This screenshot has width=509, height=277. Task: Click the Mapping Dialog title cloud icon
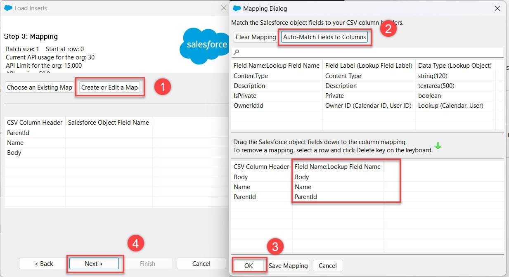pyautogui.click(x=237, y=8)
